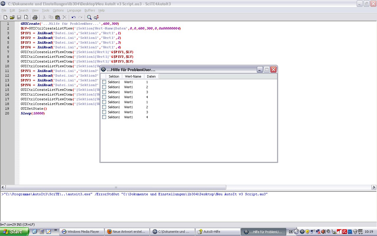Screen dimensions: 377x236
Task: Open Find using the magnifier icon
Action: click(x=89, y=17)
